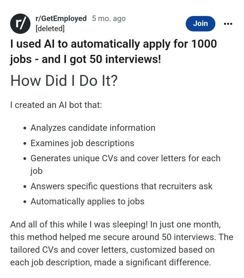
Task: Click the '5 mo. ago' timestamp
Action: (x=109, y=18)
